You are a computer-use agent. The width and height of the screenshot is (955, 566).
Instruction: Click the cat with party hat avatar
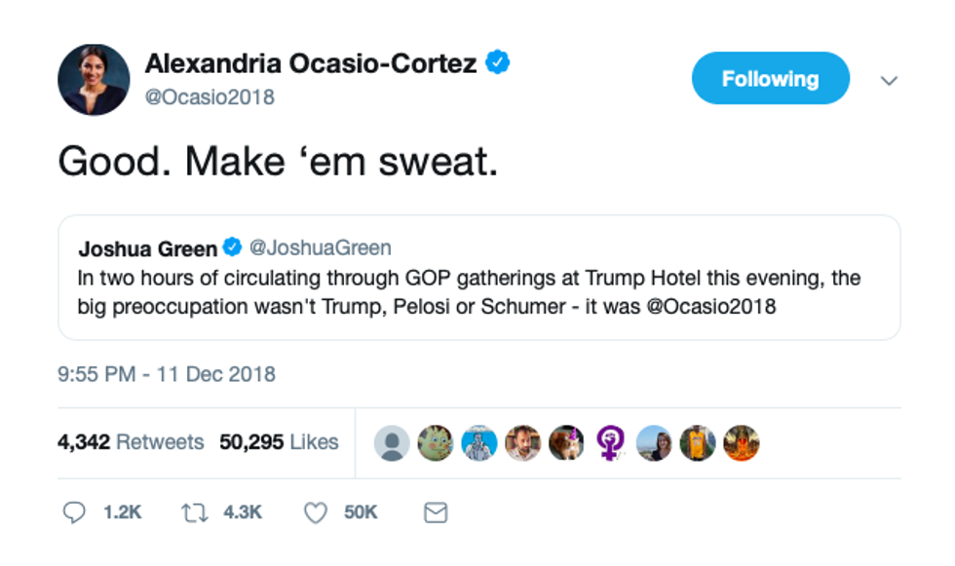[566, 443]
